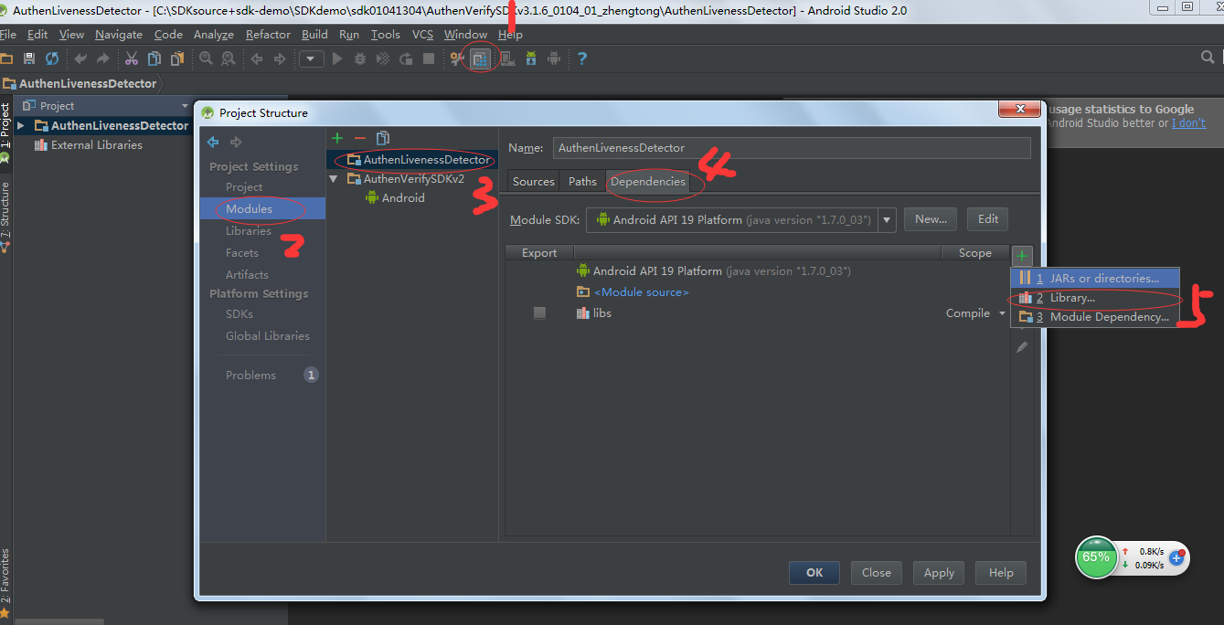Click the Copy icon in main toolbar
The width and height of the screenshot is (1224, 625).
point(154,58)
